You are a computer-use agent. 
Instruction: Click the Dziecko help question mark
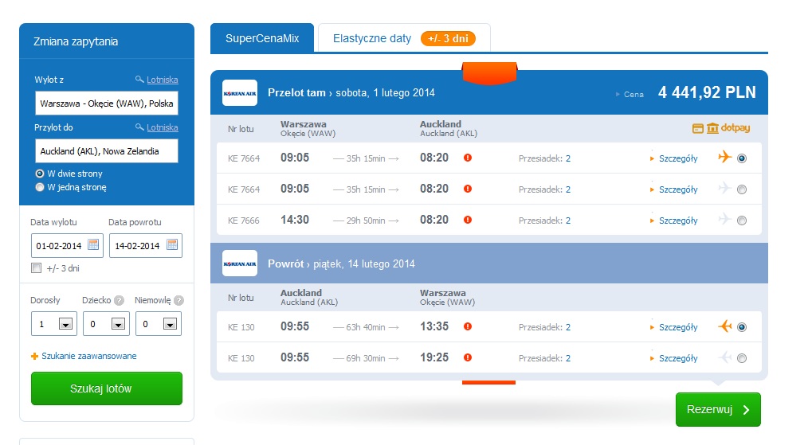coord(119,300)
